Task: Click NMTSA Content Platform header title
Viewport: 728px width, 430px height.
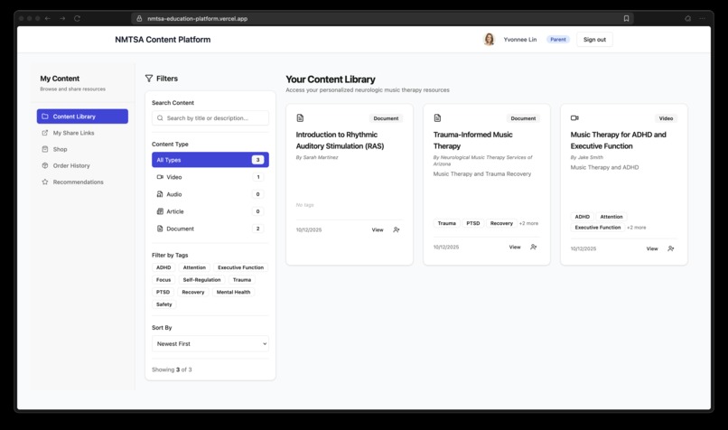Action: coord(163,40)
